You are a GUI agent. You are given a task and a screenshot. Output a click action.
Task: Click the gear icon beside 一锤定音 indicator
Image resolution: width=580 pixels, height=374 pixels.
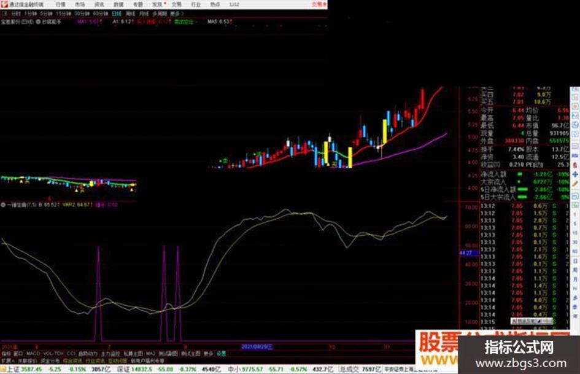pos(3,205)
